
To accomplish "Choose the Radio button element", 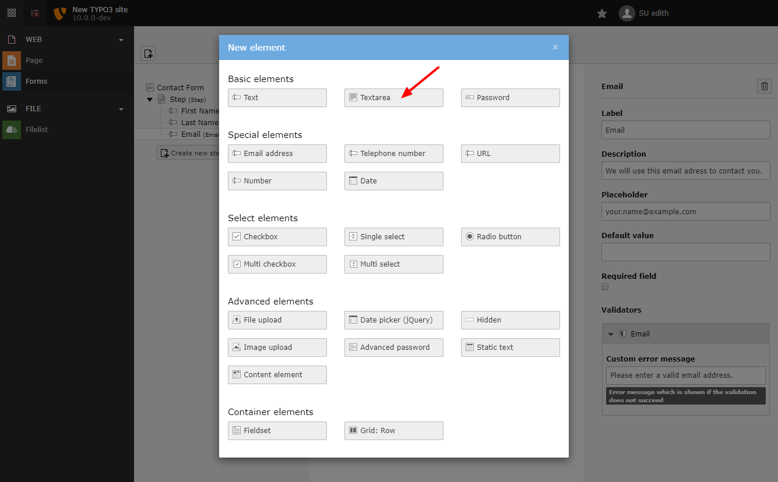I will coord(510,237).
